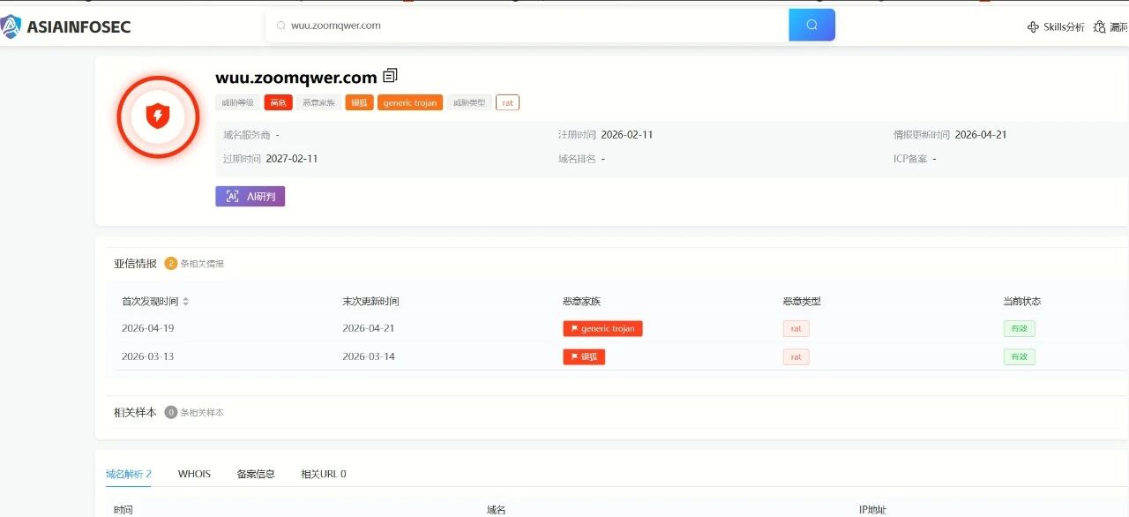Click the red 银狐 flag in second row
Image resolution: width=1129 pixels, height=517 pixels.
coord(584,356)
